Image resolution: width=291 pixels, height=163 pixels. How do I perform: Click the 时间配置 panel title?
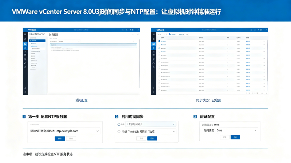(53, 34)
